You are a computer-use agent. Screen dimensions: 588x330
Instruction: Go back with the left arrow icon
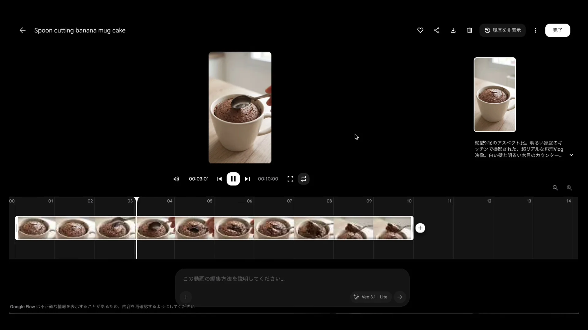coord(22,30)
